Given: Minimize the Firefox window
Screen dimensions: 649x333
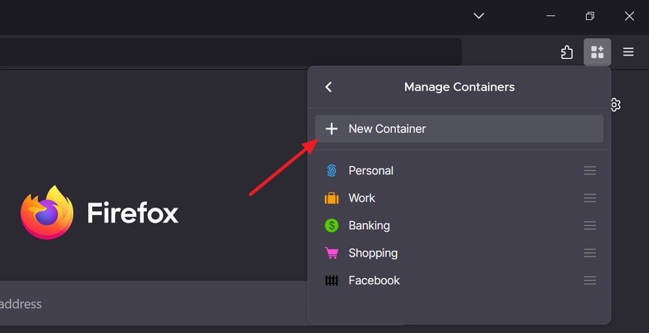Looking at the screenshot, I should point(550,16).
